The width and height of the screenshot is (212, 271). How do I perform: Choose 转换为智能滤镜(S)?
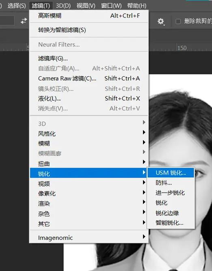point(89,30)
